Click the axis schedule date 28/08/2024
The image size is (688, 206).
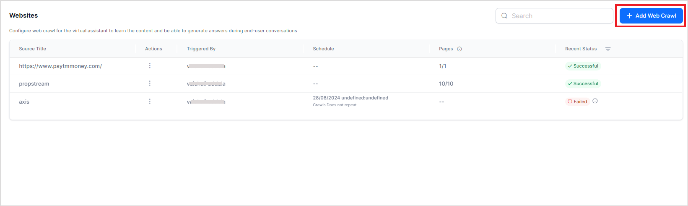326,98
